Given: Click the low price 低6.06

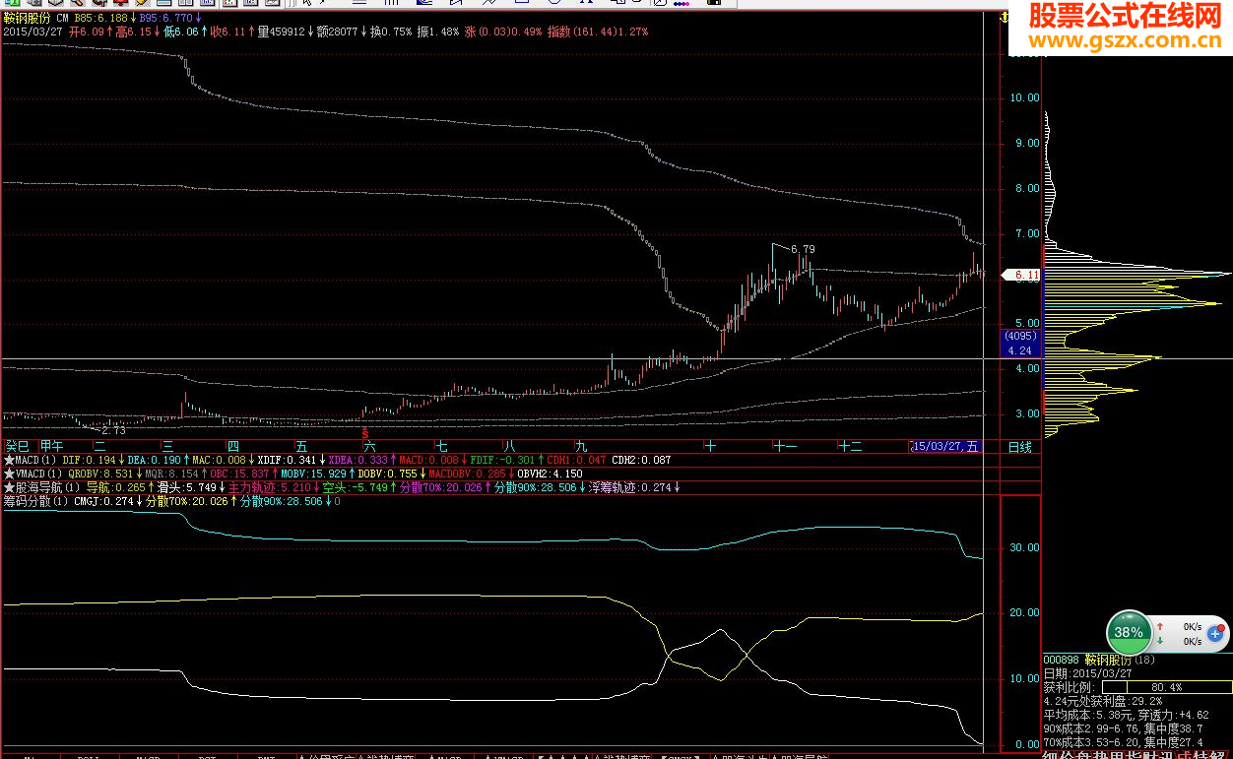Looking at the screenshot, I should 183,32.
